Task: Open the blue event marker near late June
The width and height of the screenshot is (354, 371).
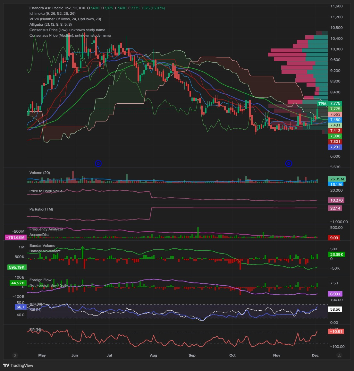Action: [x=98, y=164]
